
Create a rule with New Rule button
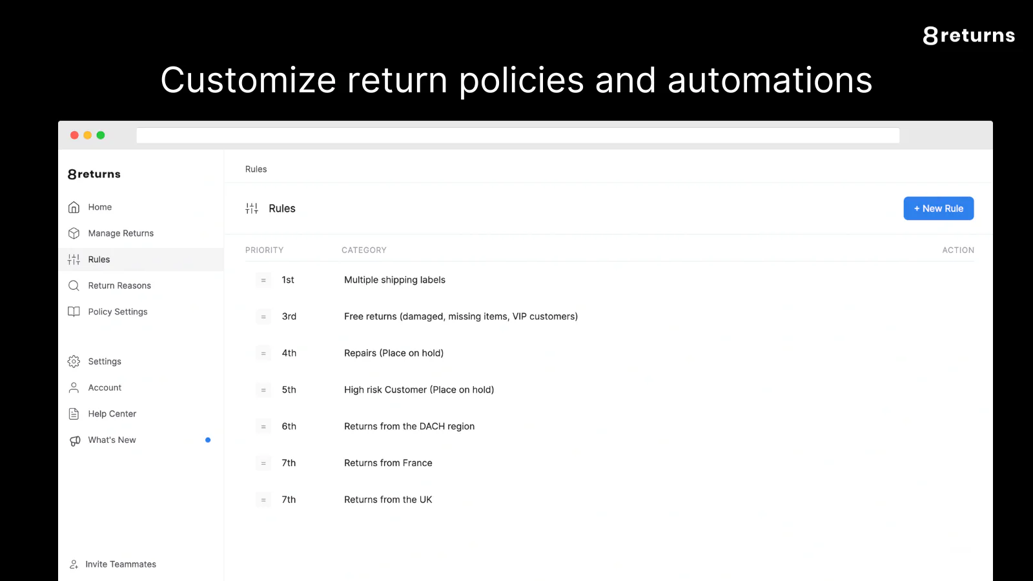click(x=938, y=209)
